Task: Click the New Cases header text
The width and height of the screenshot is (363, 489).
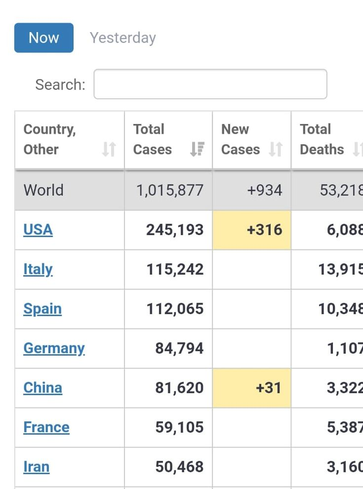Action: coord(240,139)
